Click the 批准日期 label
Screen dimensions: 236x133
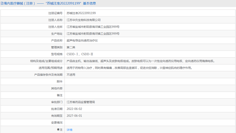pos(57,109)
